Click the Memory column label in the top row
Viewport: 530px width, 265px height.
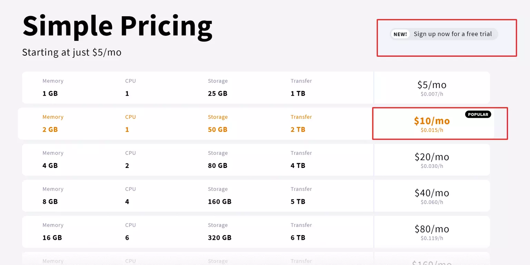53,81
